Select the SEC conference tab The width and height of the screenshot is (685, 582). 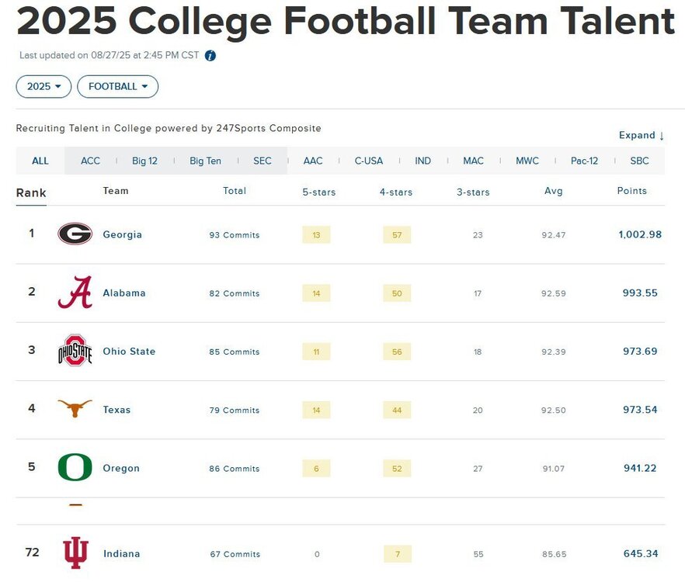click(x=263, y=161)
